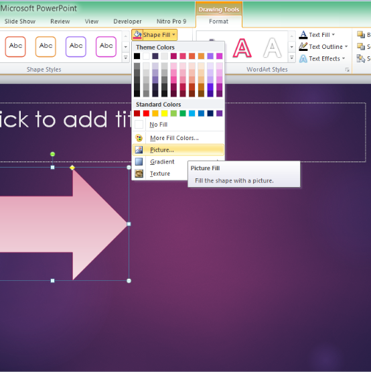Open the Slide Show tab
This screenshot has width=371, height=372.
pos(20,21)
